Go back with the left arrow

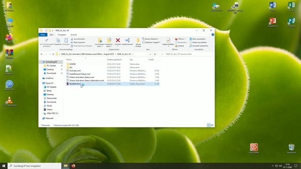tap(42, 54)
